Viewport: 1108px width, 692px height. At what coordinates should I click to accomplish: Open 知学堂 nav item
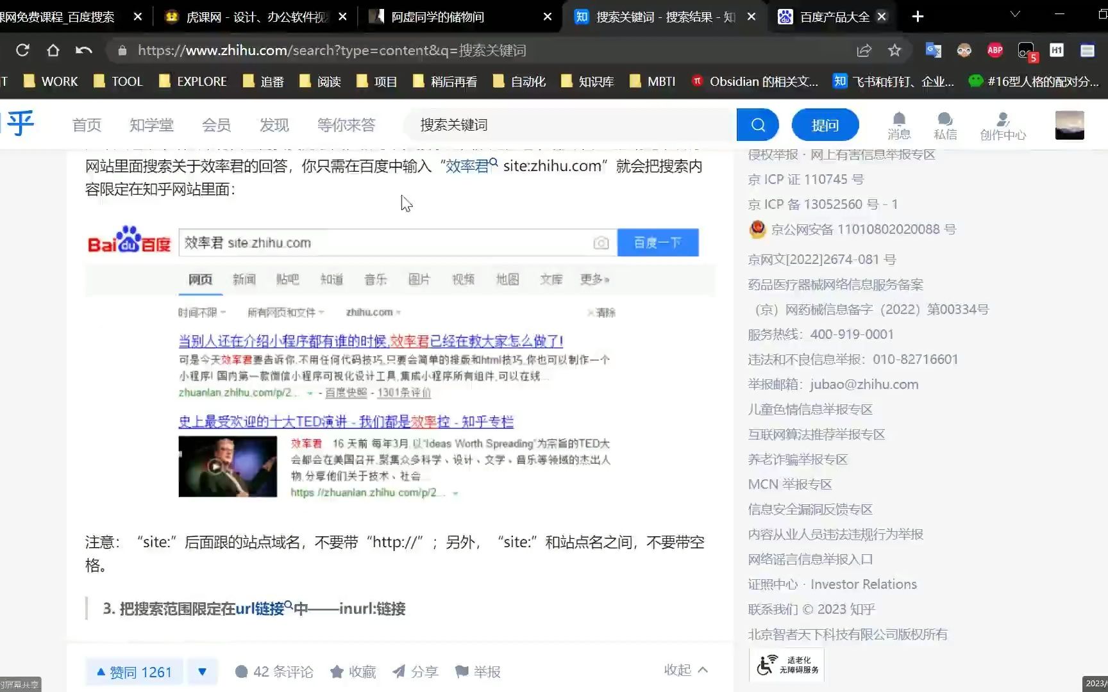point(151,125)
